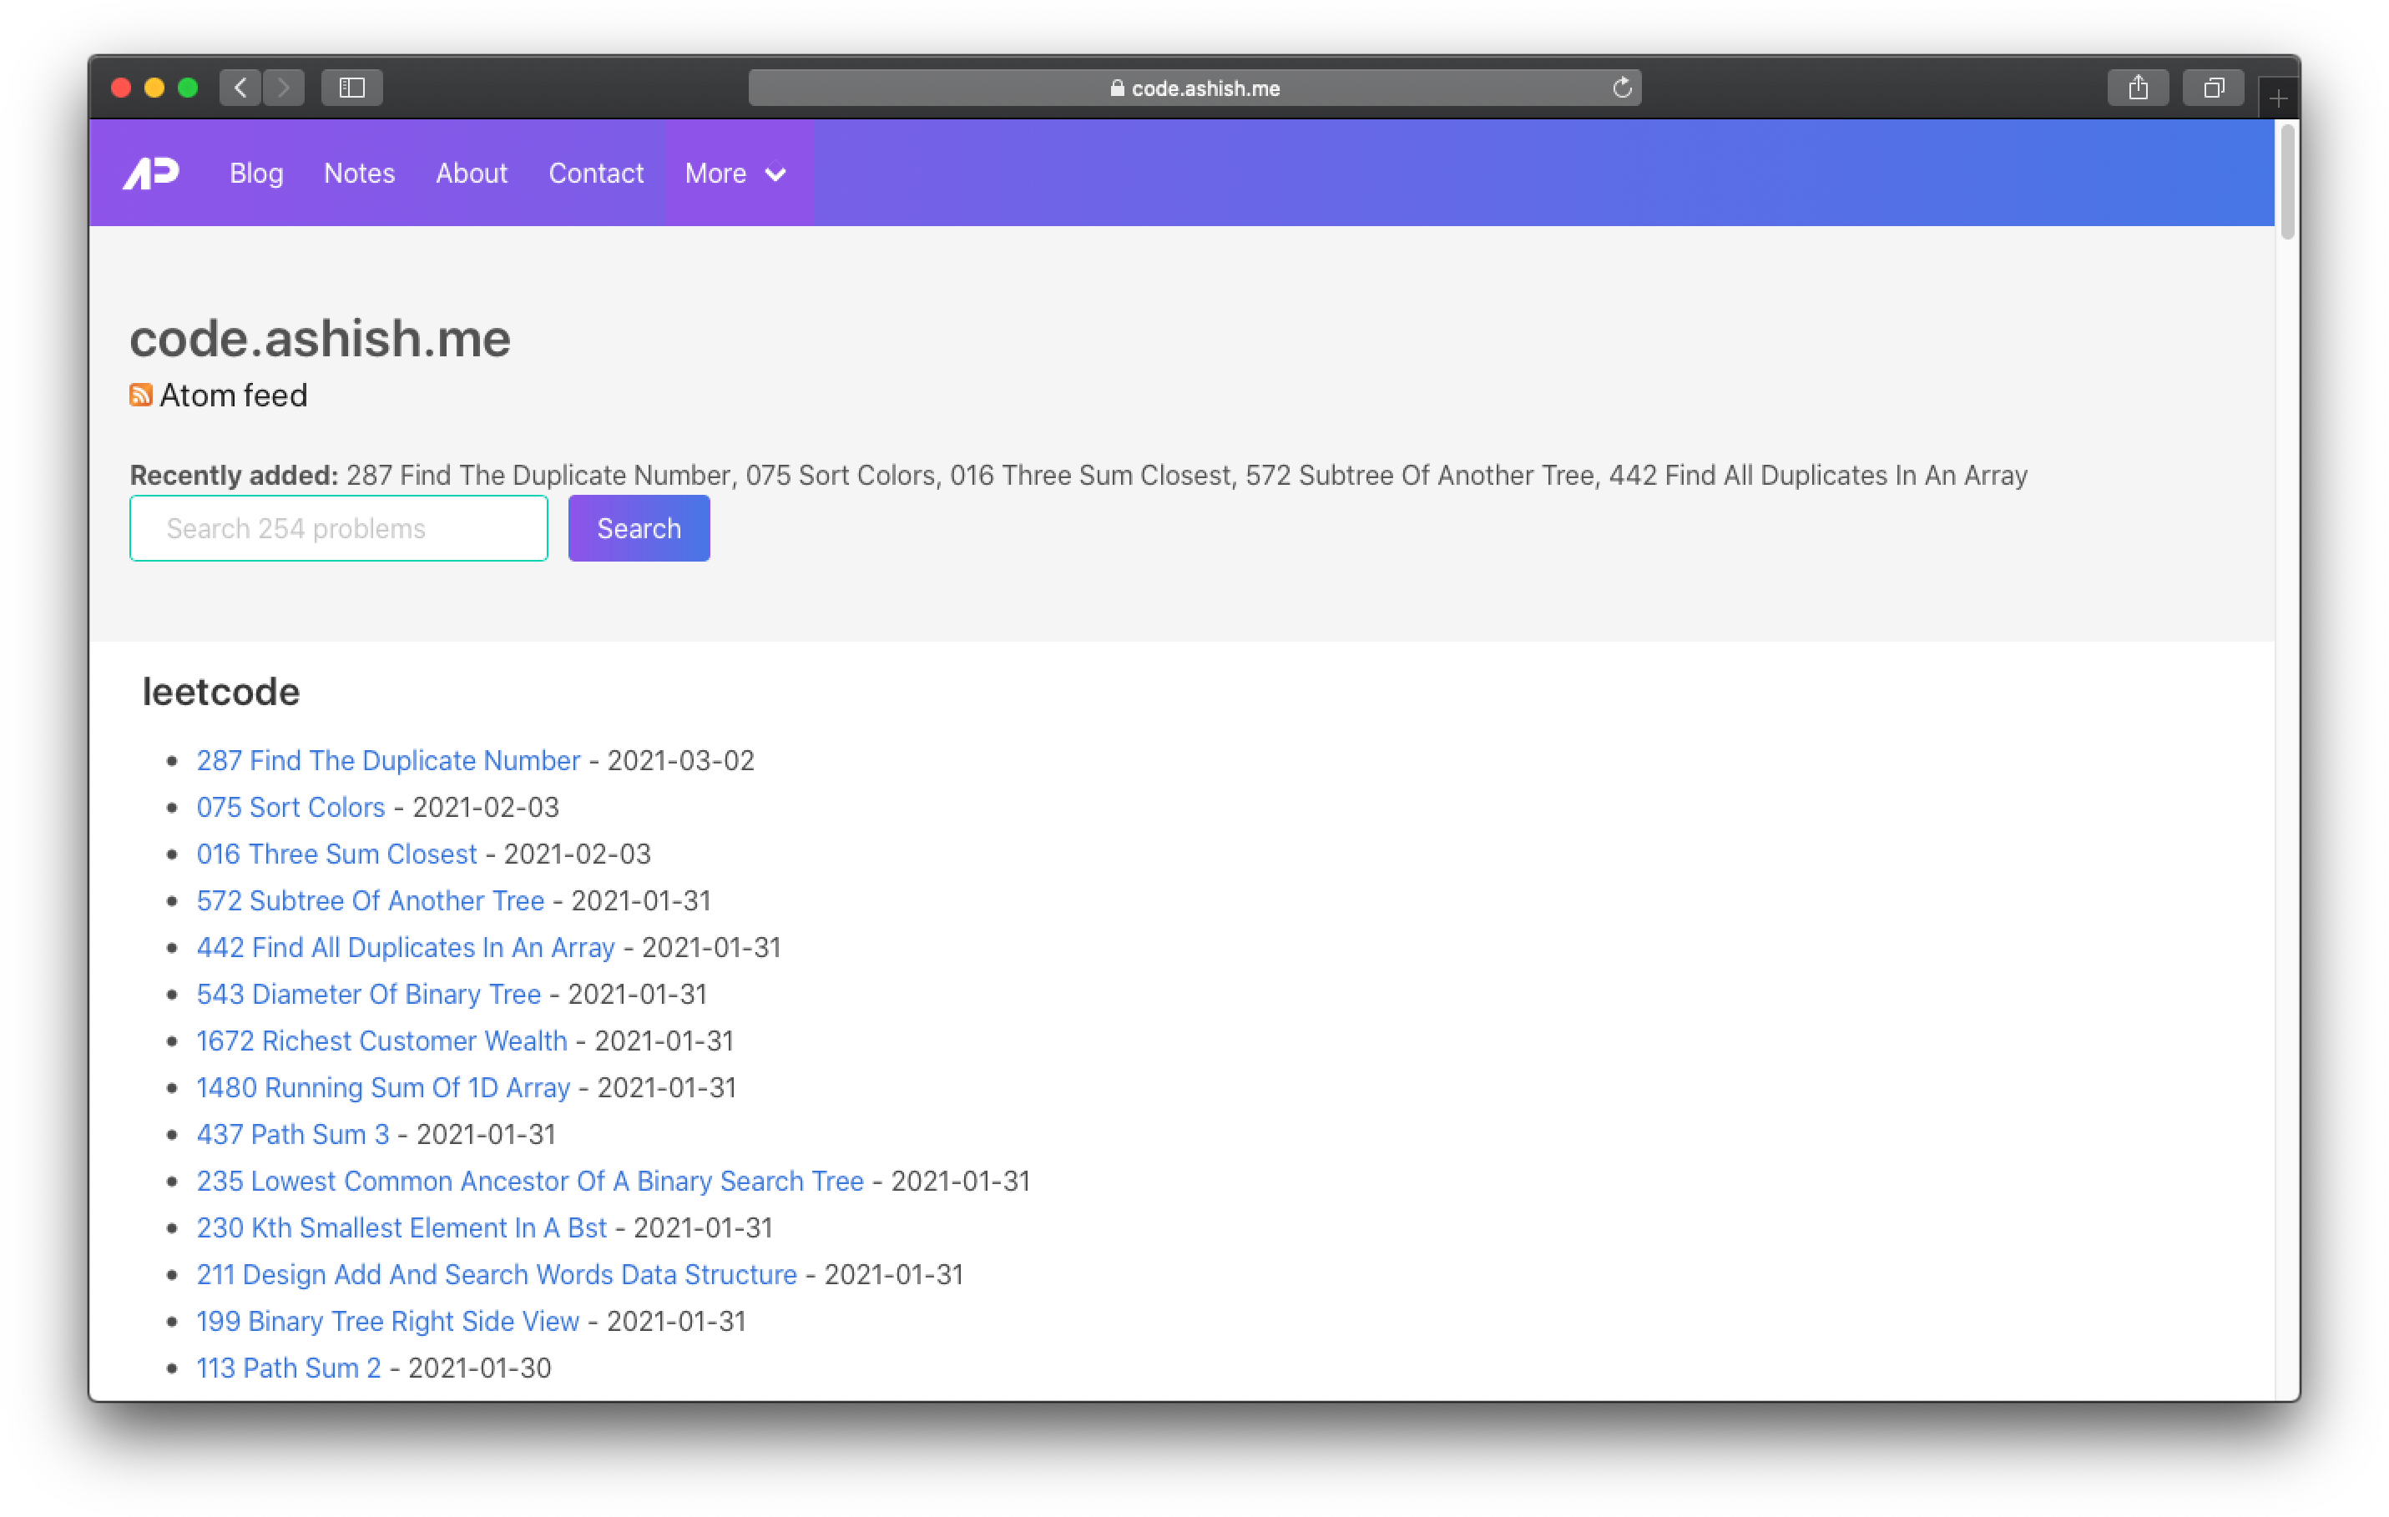Image resolution: width=2389 pixels, height=1517 pixels.
Task: Open the Safari share button
Action: click(2138, 88)
